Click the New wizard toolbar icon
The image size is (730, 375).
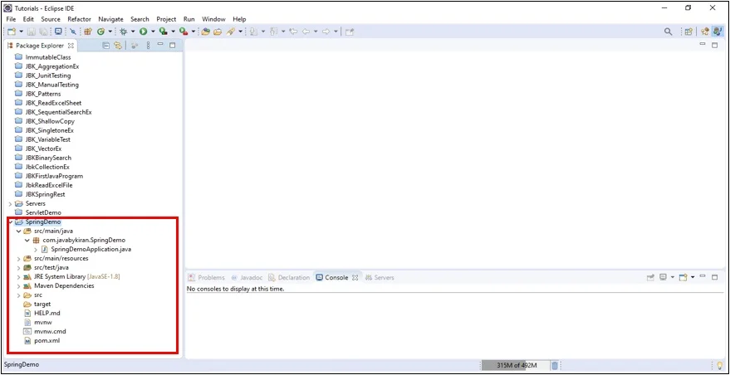(x=12, y=32)
